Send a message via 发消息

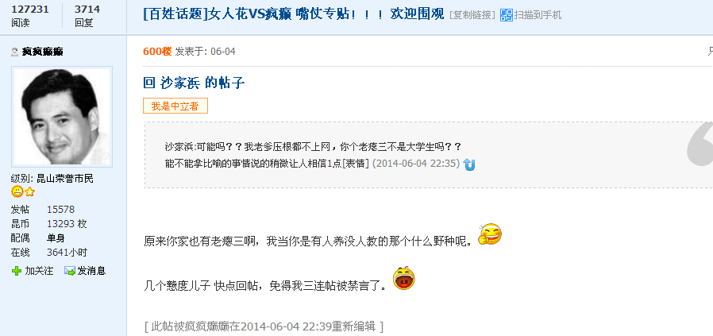pyautogui.click(x=91, y=271)
